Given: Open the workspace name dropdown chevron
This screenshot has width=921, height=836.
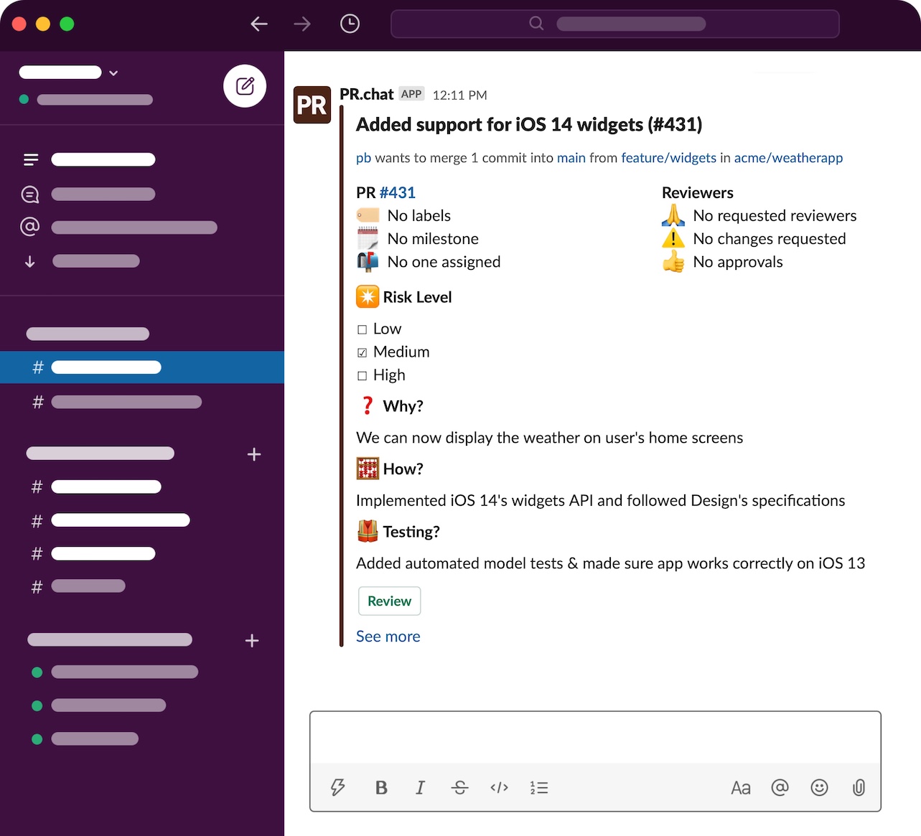Looking at the screenshot, I should point(113,72).
